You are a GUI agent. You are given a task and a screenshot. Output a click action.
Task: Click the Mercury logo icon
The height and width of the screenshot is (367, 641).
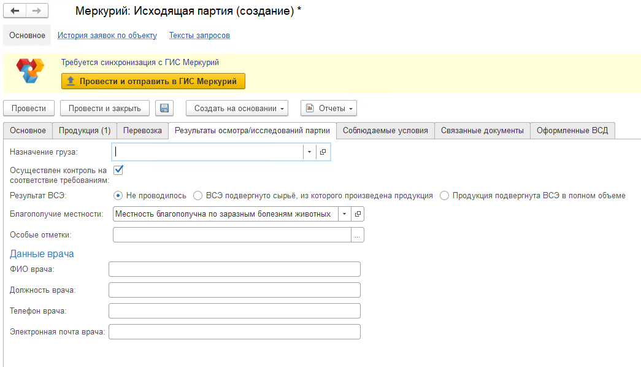(31, 71)
